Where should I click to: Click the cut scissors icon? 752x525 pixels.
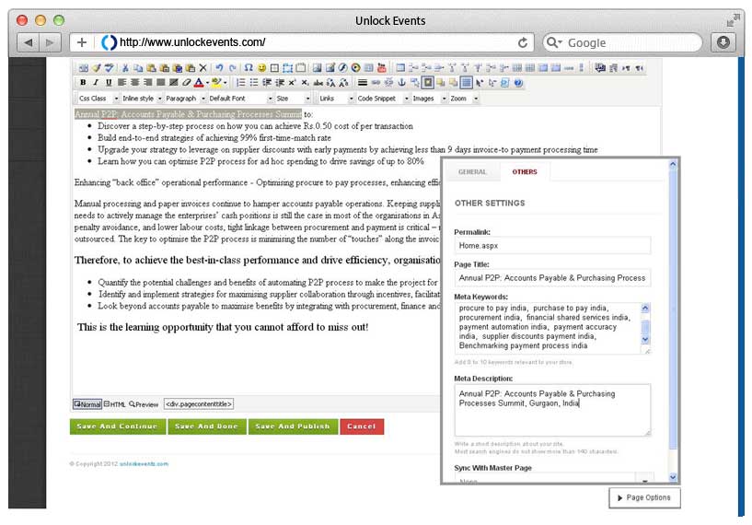(x=125, y=68)
